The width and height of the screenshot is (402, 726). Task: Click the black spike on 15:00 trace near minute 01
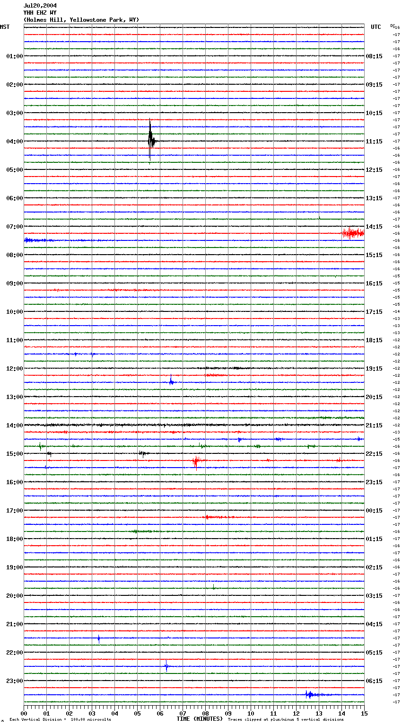coord(49,454)
